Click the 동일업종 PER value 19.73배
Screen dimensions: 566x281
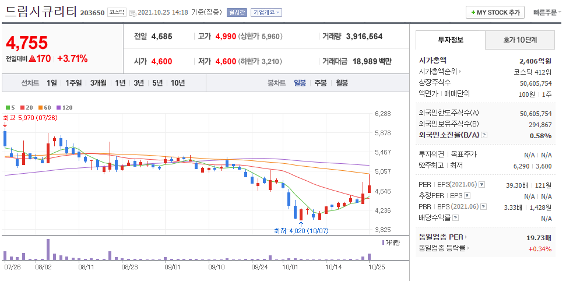[x=539, y=238]
